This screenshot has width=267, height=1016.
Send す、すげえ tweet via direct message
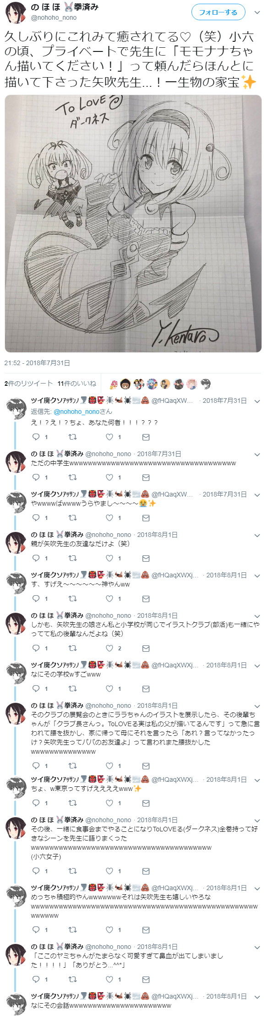point(146,598)
